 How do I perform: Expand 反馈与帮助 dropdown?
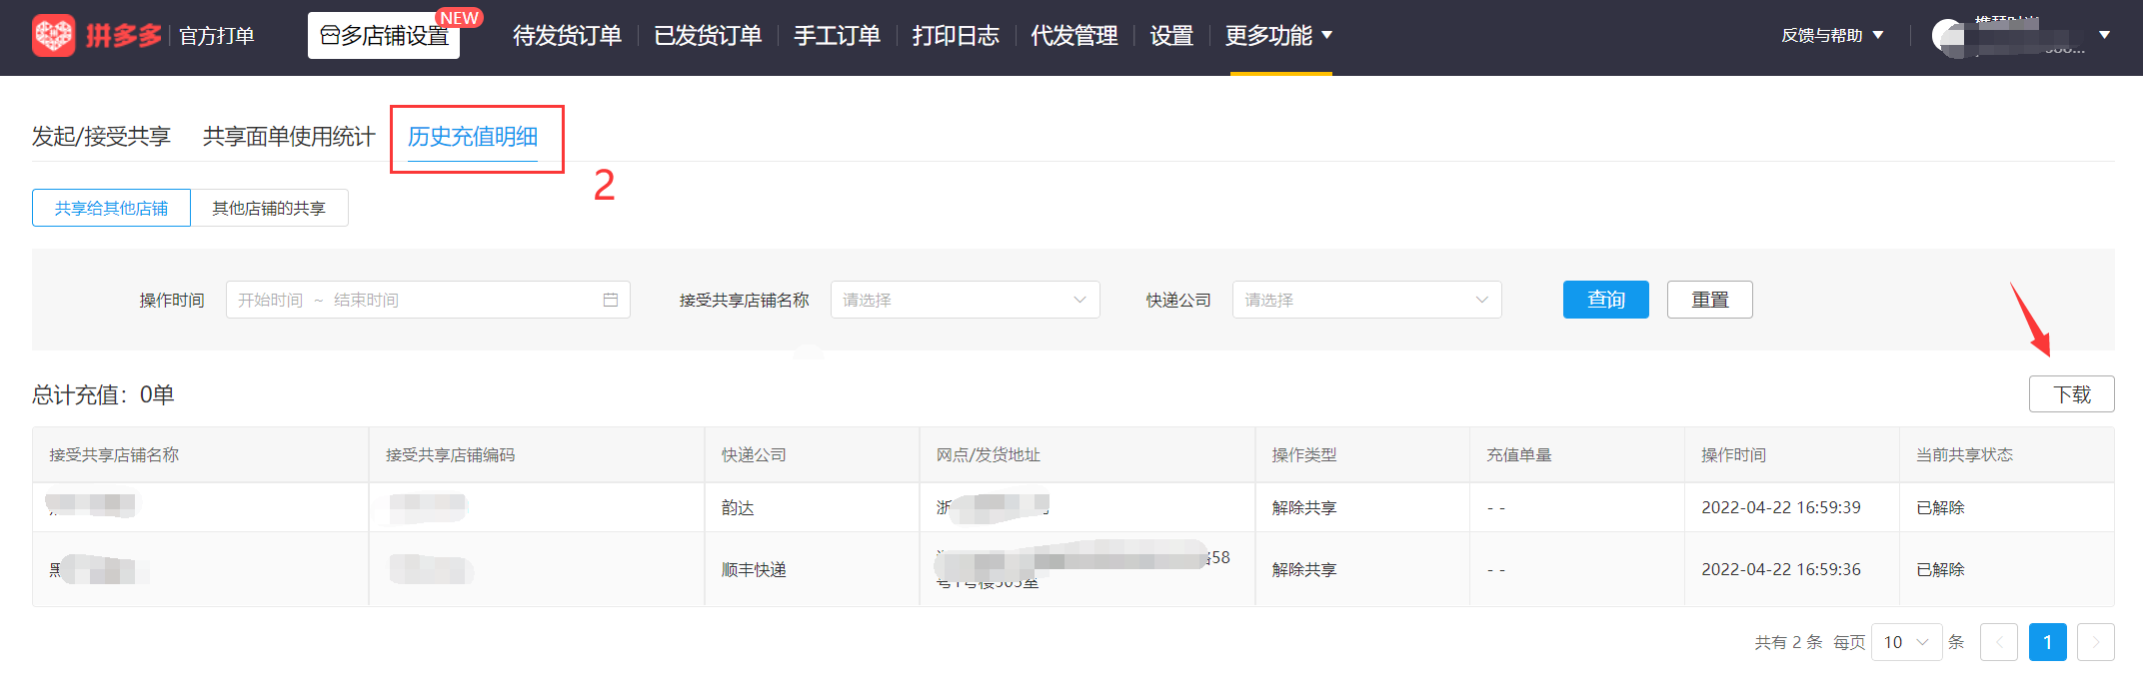1832,36
